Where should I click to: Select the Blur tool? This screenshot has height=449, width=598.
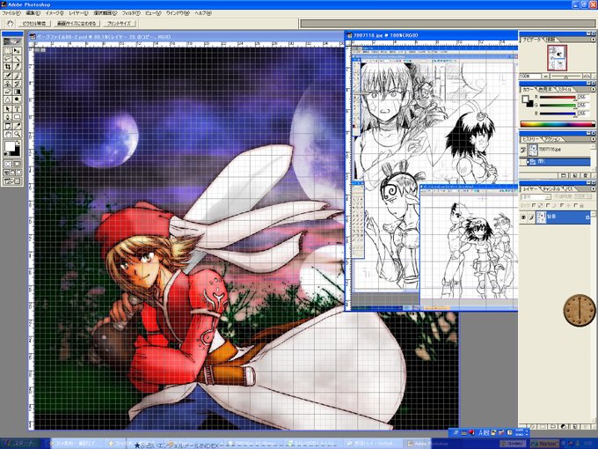8,100
